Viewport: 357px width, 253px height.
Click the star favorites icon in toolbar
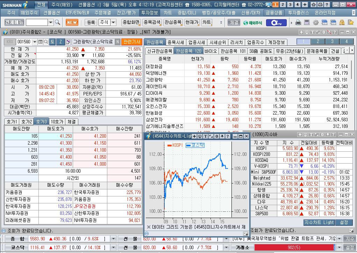tap(351, 22)
